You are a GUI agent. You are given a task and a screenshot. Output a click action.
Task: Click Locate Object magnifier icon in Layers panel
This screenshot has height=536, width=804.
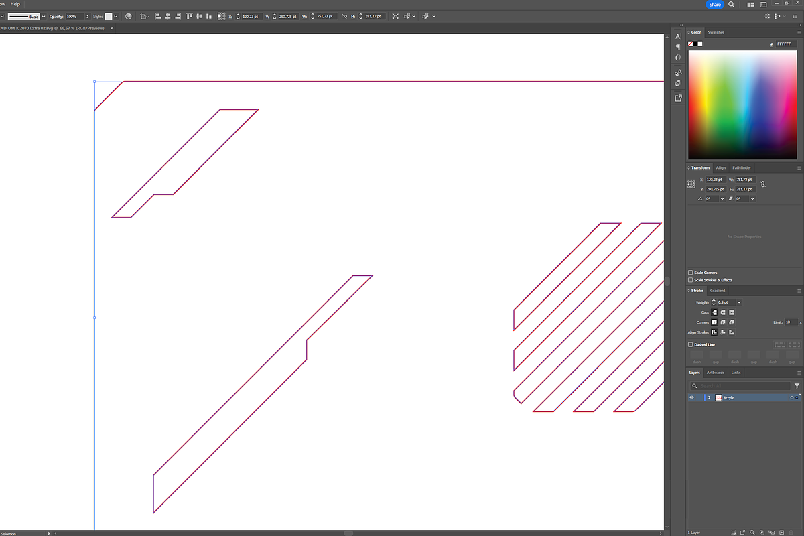coord(752,532)
